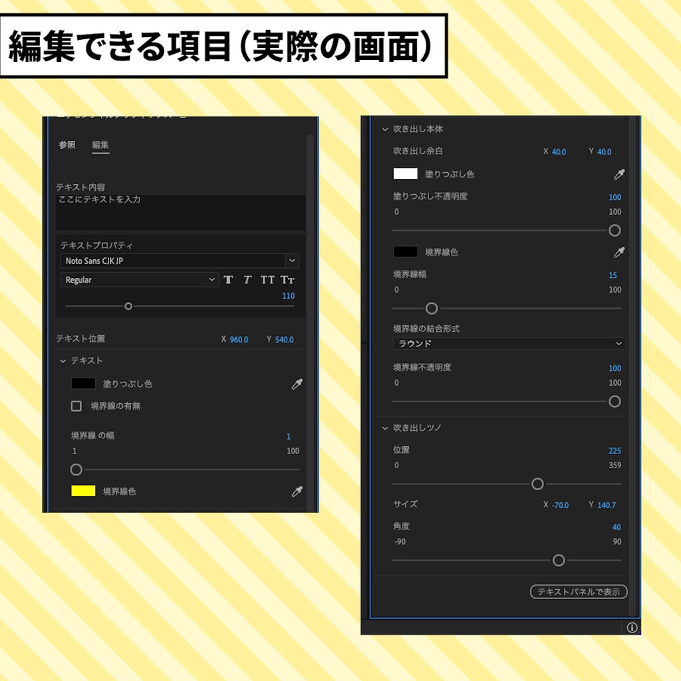Use the eyedropper for 境界線色 on right panel
The width and height of the screenshot is (681, 681).
pos(618,252)
